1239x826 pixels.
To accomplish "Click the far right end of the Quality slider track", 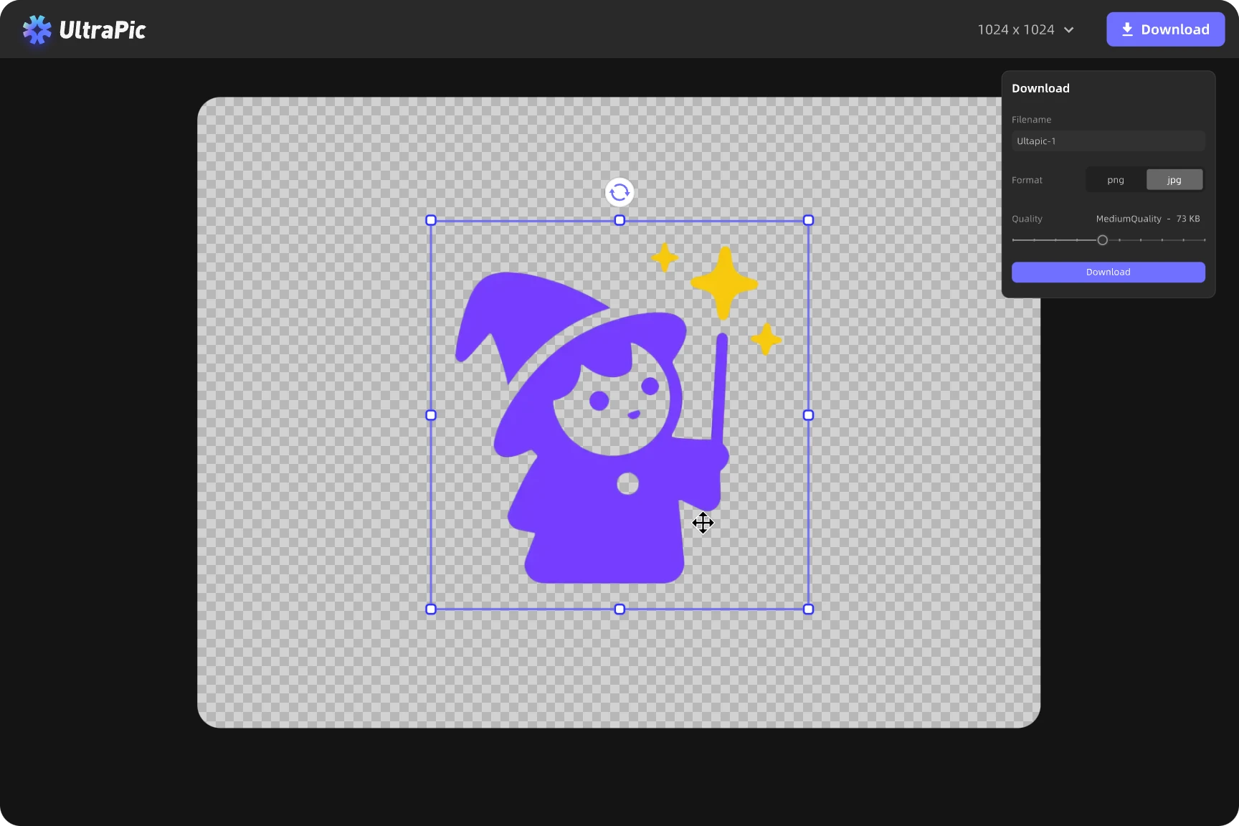I will (1204, 240).
